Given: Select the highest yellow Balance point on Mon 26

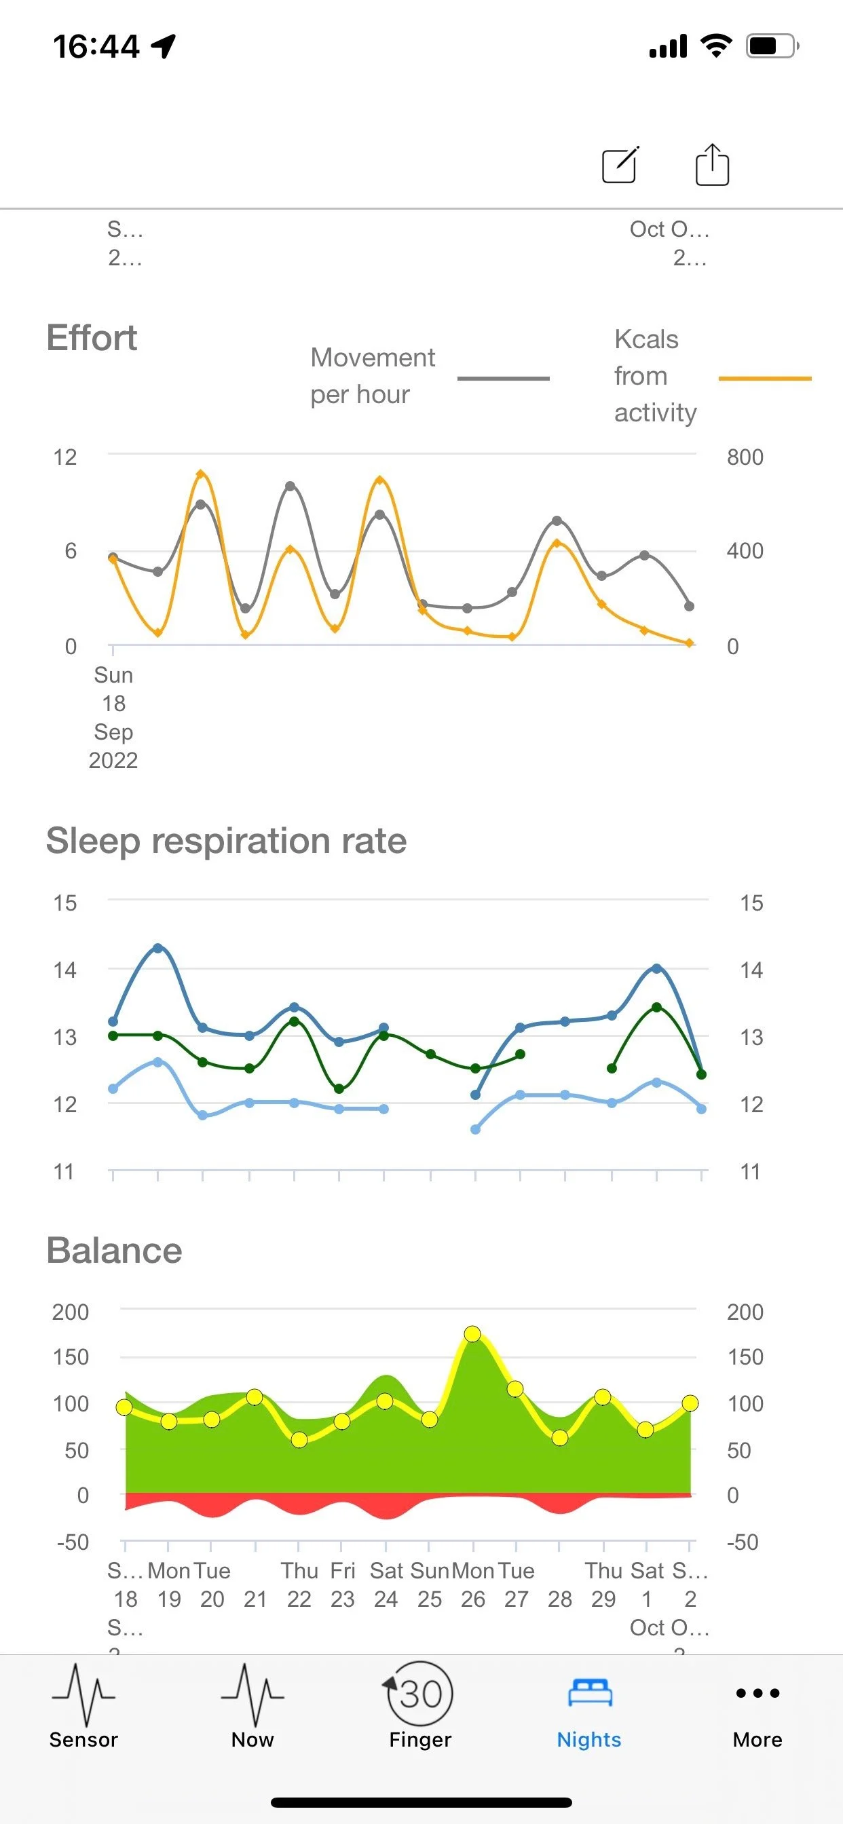Looking at the screenshot, I should [472, 1334].
